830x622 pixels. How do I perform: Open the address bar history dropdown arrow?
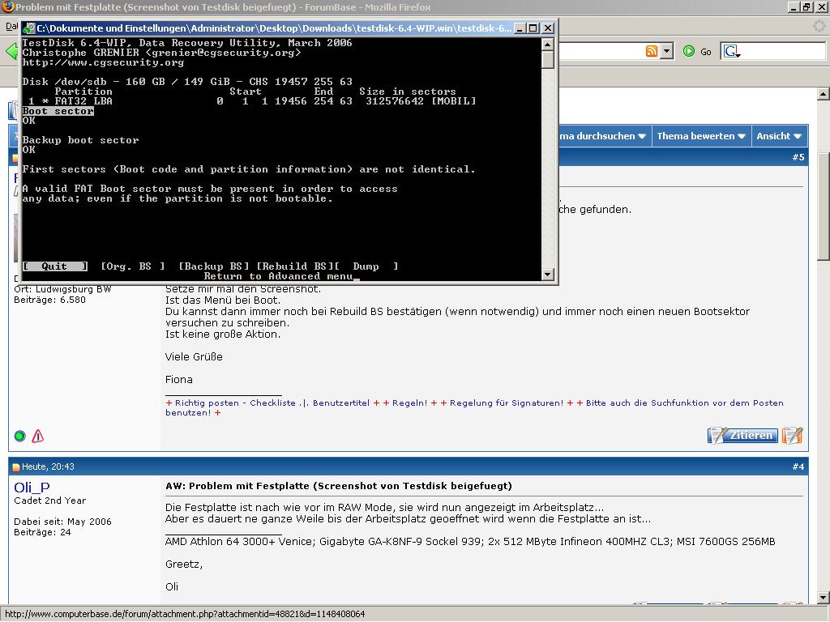(x=667, y=51)
